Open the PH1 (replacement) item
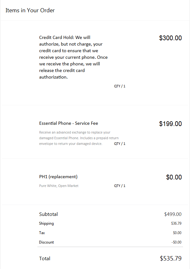 click(x=58, y=177)
